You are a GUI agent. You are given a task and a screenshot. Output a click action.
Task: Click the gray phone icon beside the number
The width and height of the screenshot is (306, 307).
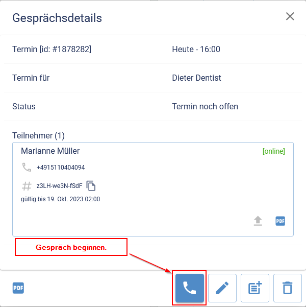27,167
